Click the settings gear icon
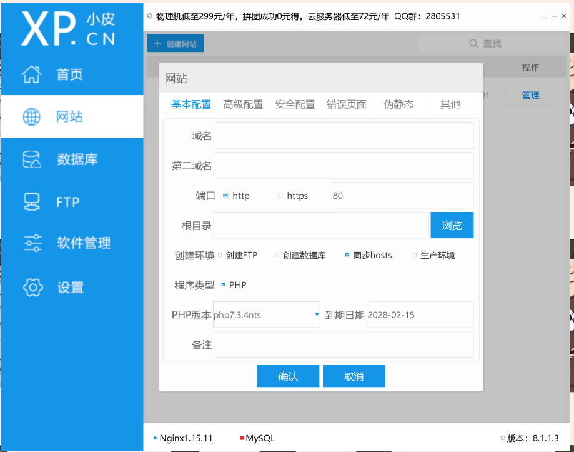The width and height of the screenshot is (574, 452). coord(33,287)
